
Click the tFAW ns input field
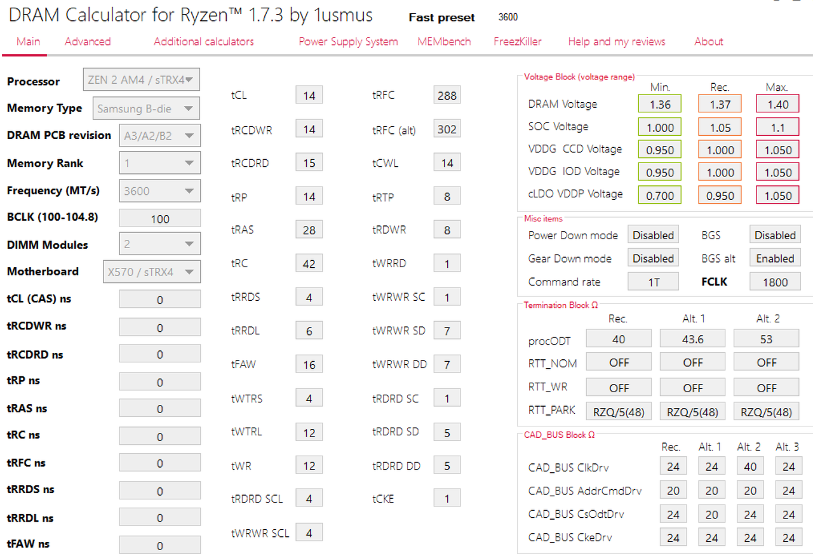[x=160, y=545]
